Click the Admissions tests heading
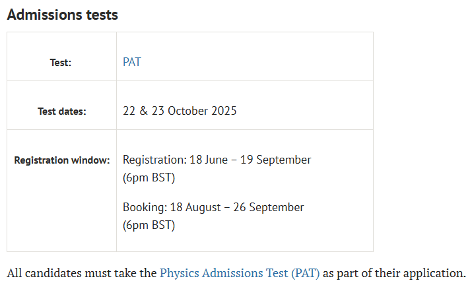This screenshot has height=287, width=472. coord(63,15)
